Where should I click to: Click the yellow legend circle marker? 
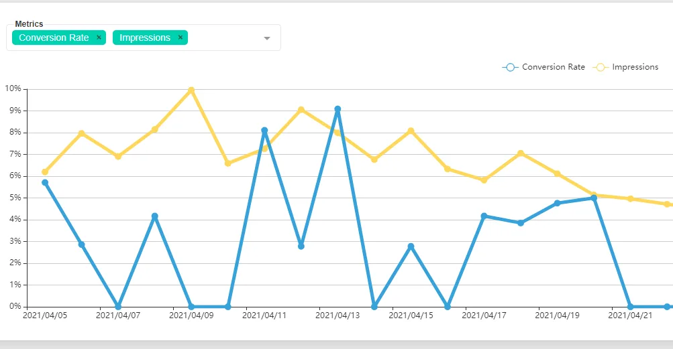[601, 67]
